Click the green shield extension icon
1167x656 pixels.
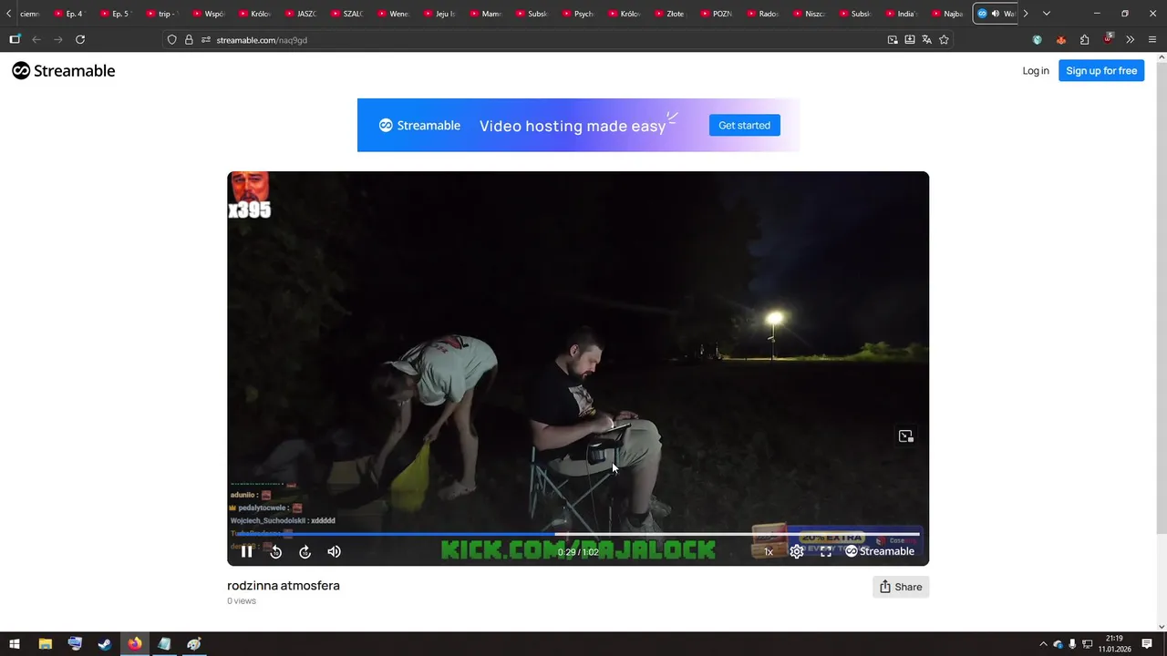(1037, 39)
